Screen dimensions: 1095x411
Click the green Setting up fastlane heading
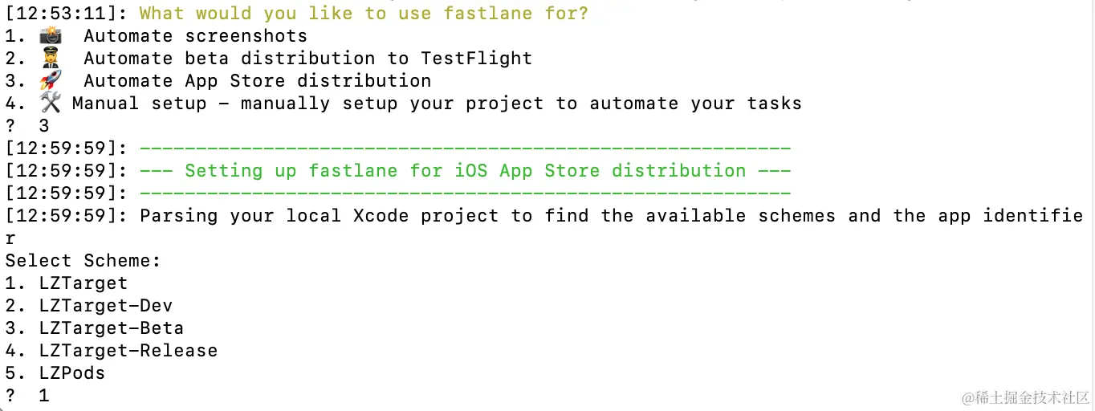point(465,170)
